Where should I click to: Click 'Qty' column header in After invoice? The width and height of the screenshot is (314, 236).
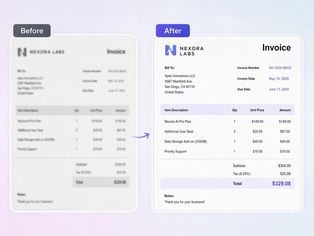click(235, 110)
